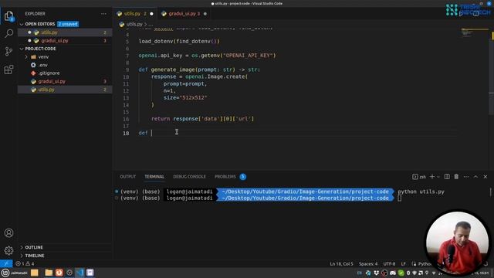Create a new terminal with plus icon
This screenshot has height=278, width=494.
pyautogui.click(x=432, y=177)
